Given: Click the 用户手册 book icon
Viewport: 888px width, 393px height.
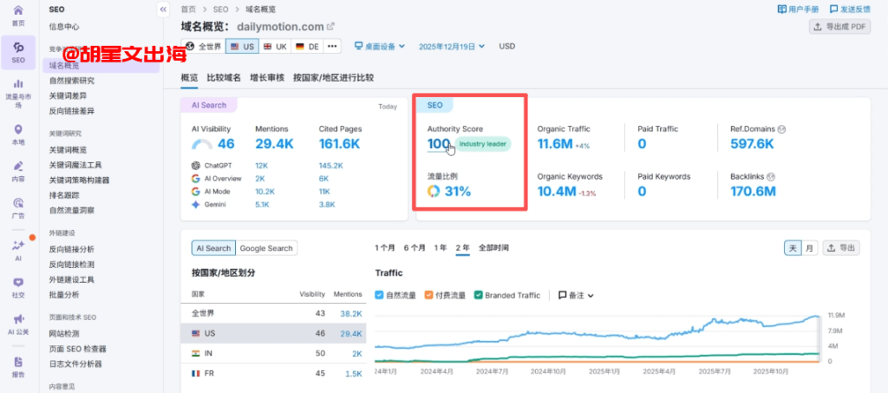Looking at the screenshot, I should [782, 9].
